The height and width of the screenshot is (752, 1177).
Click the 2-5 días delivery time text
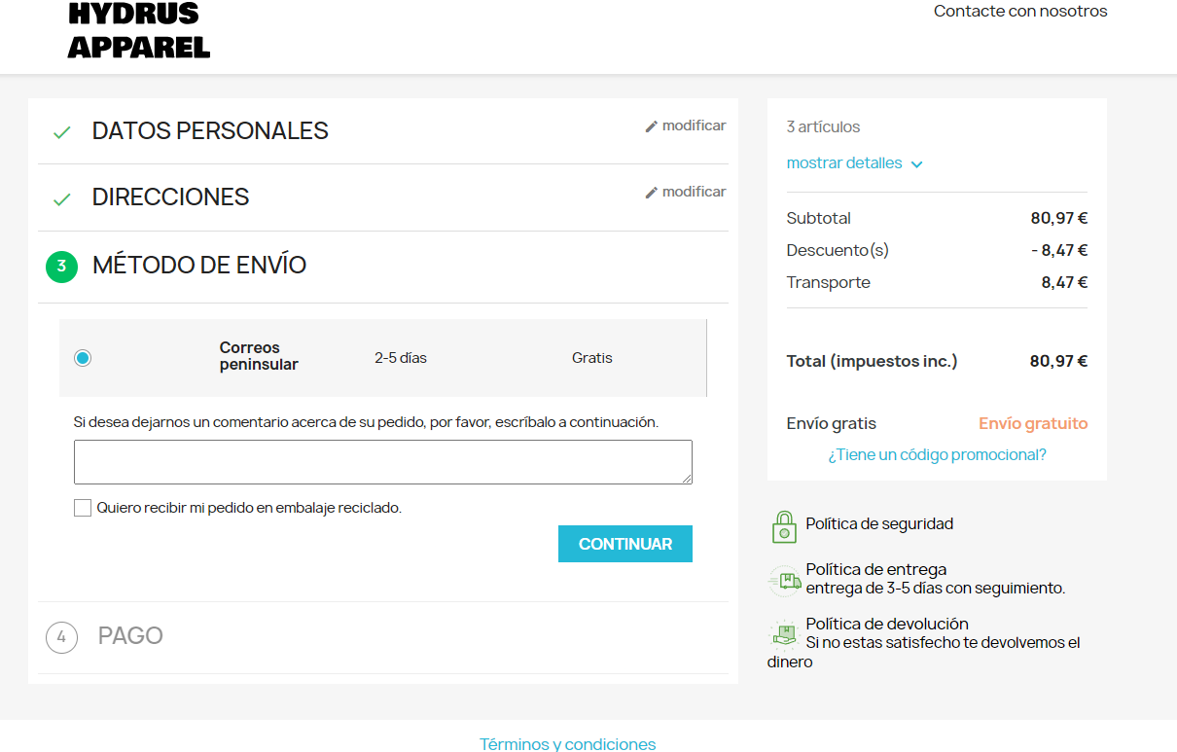point(401,358)
